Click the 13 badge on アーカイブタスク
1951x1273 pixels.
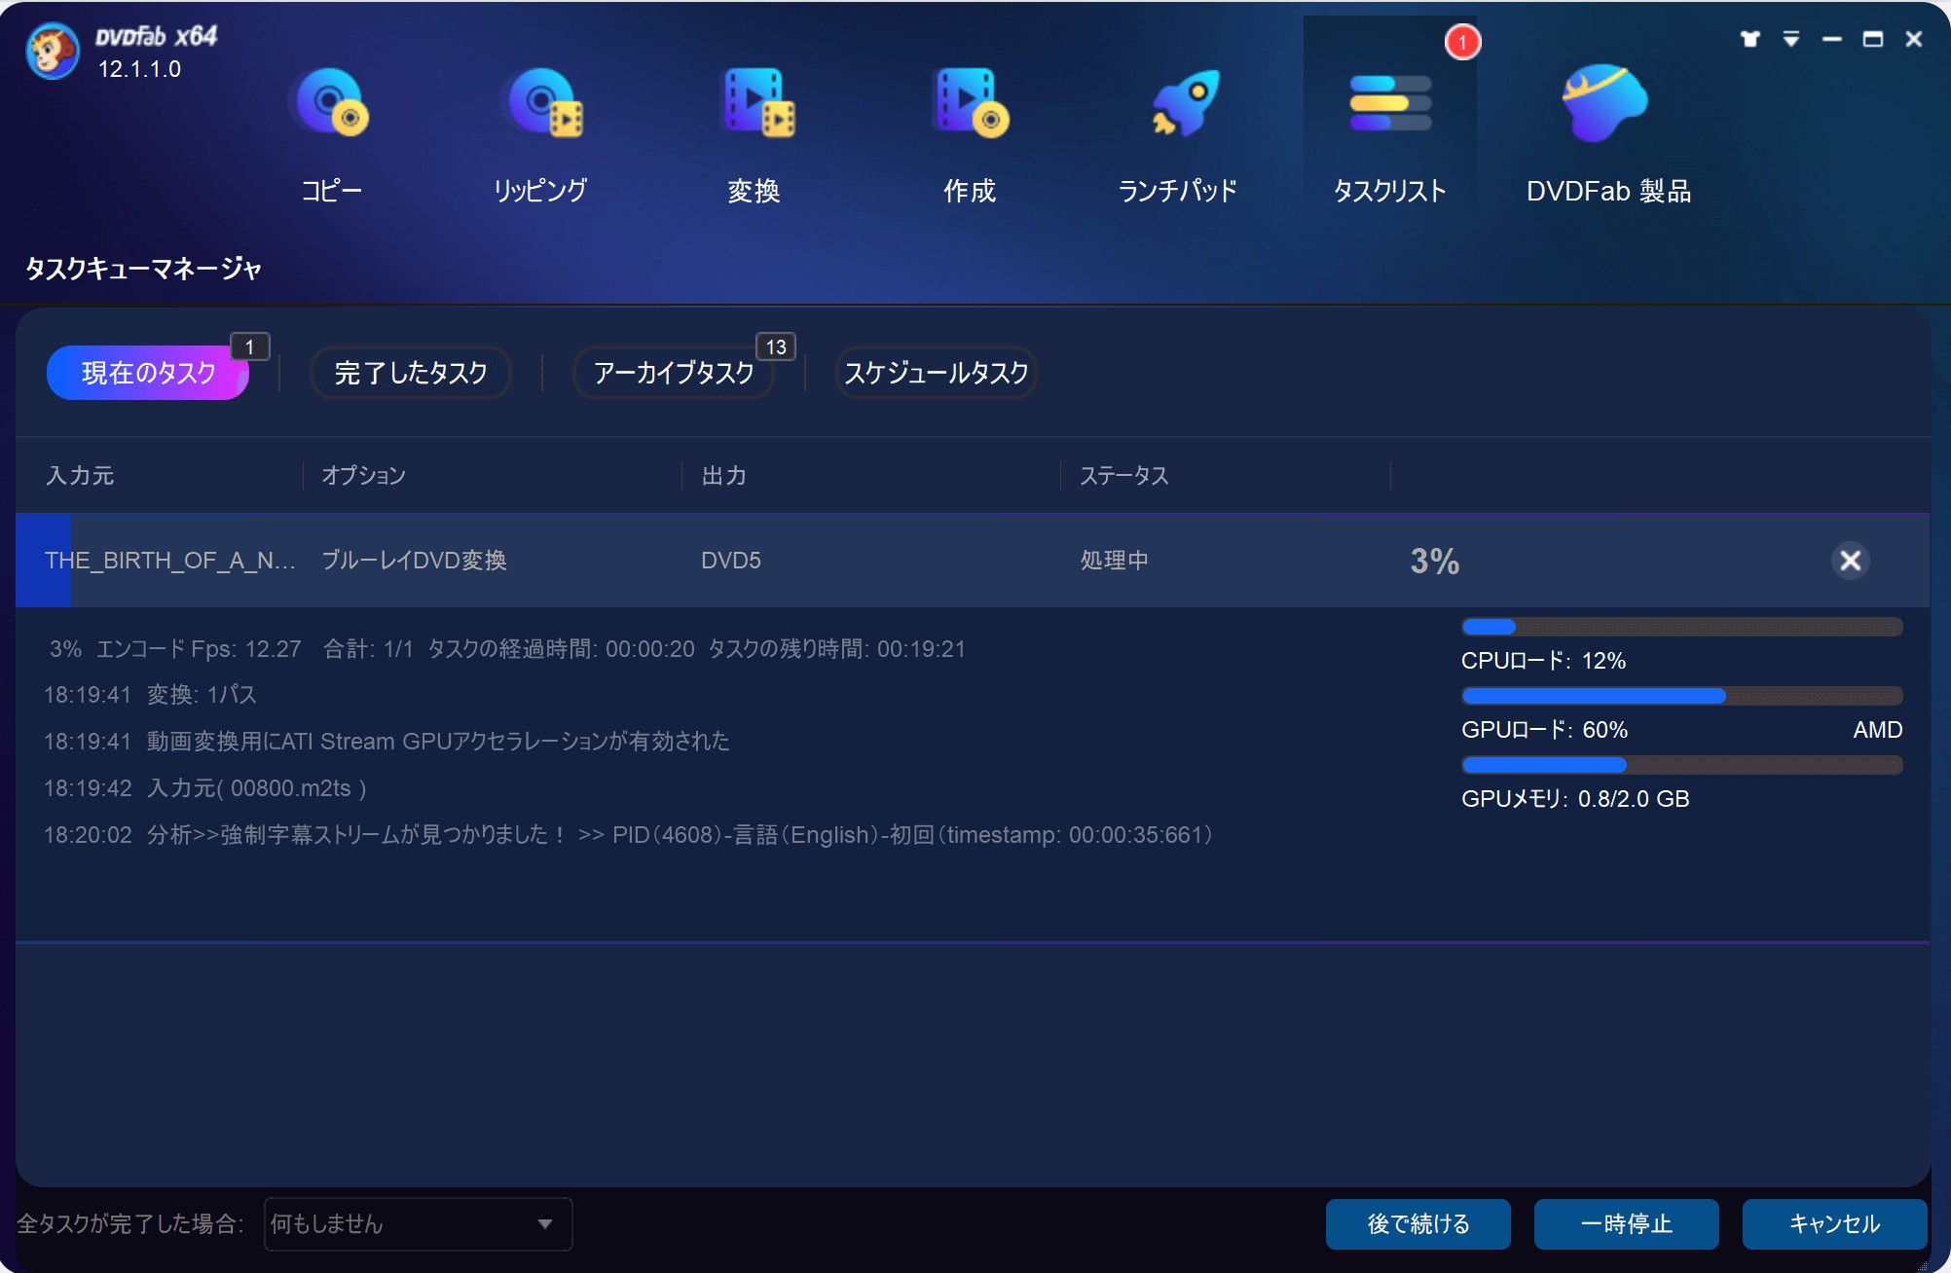pos(776,346)
